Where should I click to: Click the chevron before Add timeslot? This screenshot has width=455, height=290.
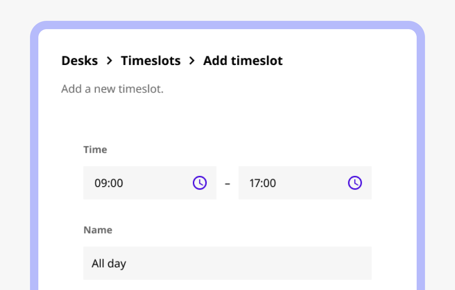[x=192, y=61]
